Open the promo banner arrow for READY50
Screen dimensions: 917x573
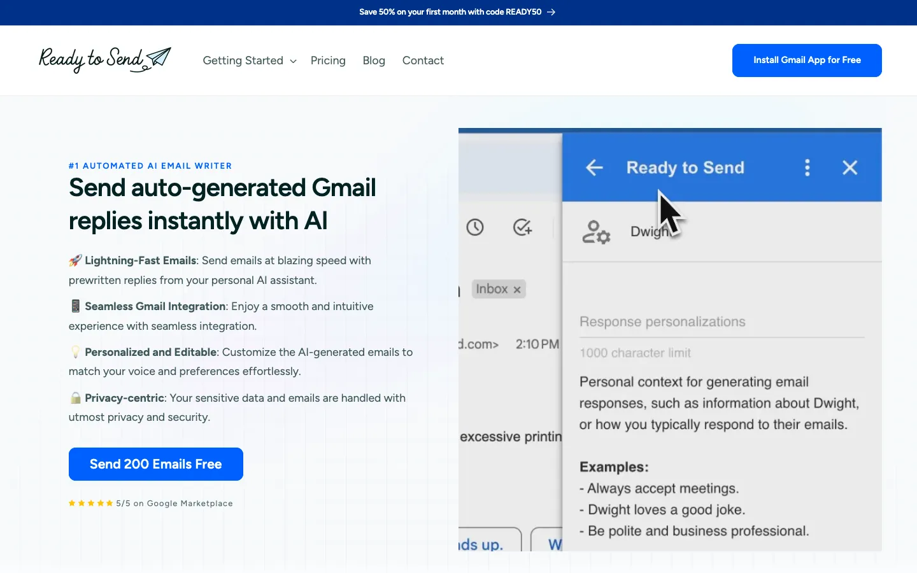[x=551, y=12]
